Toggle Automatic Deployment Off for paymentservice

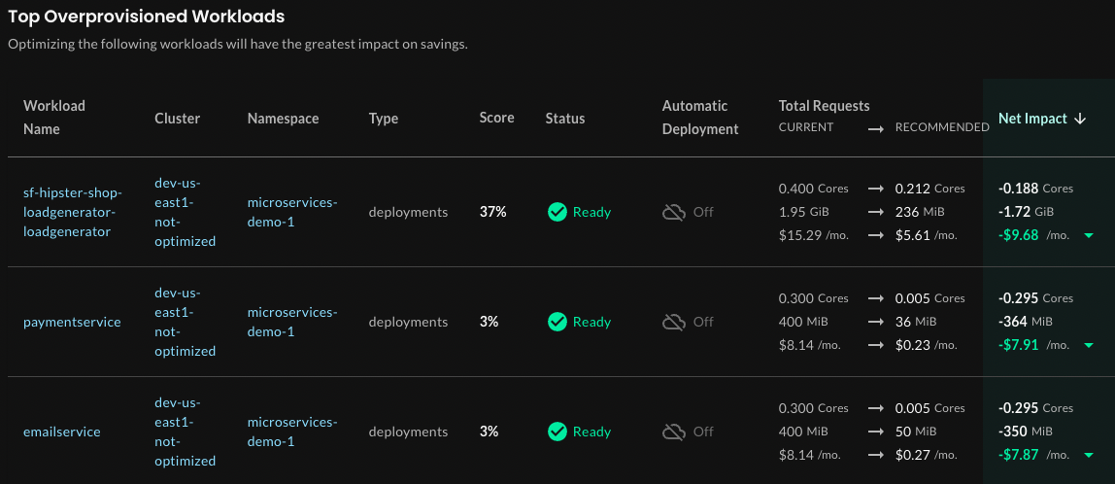pyautogui.click(x=702, y=322)
